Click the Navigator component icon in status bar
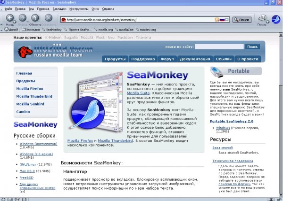This screenshot has width=283, height=201. pos(3,199)
